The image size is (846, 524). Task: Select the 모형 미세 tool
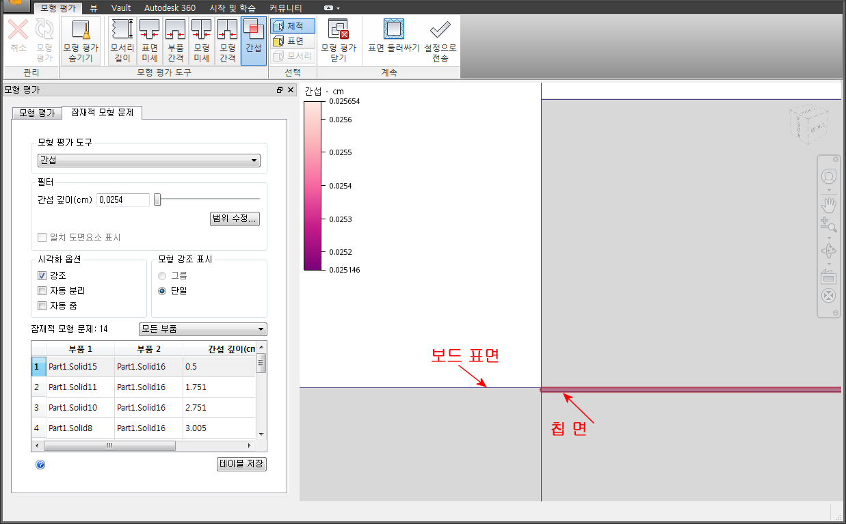201,41
